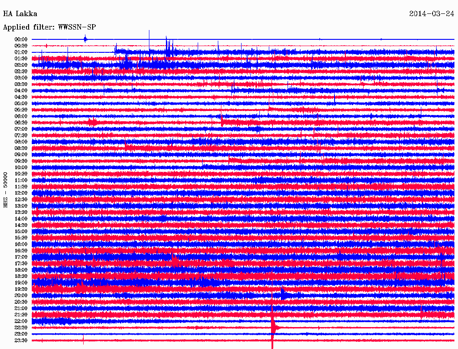
Task: Click the 03:30 time label
Action: click(x=21, y=84)
